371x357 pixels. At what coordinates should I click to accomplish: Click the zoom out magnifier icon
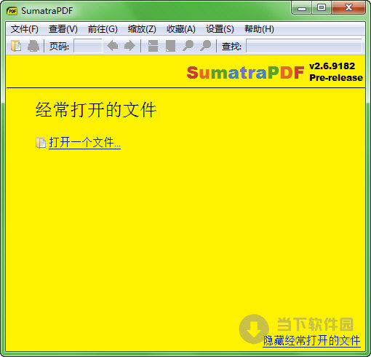(x=188, y=46)
